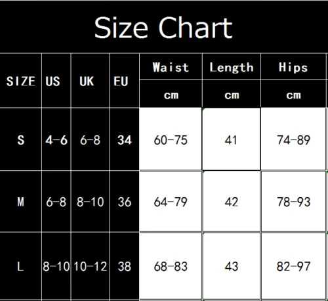328x301 pixels.
Task: Click UK size 10-12 cell
Action: [90, 266]
